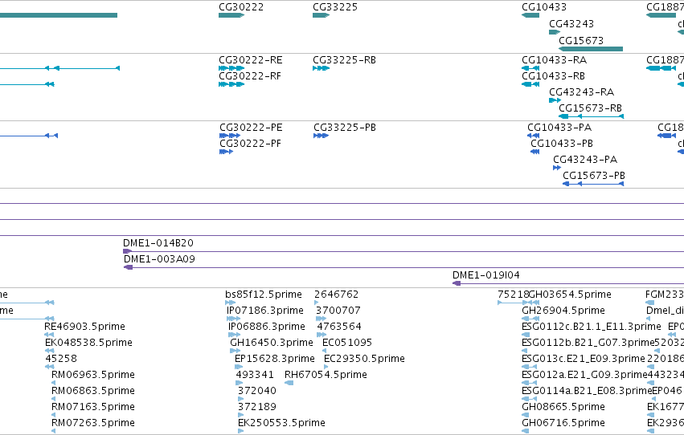Click the CG43243 gene glyph
Viewport: 684px width, 435px height.
click(555, 32)
